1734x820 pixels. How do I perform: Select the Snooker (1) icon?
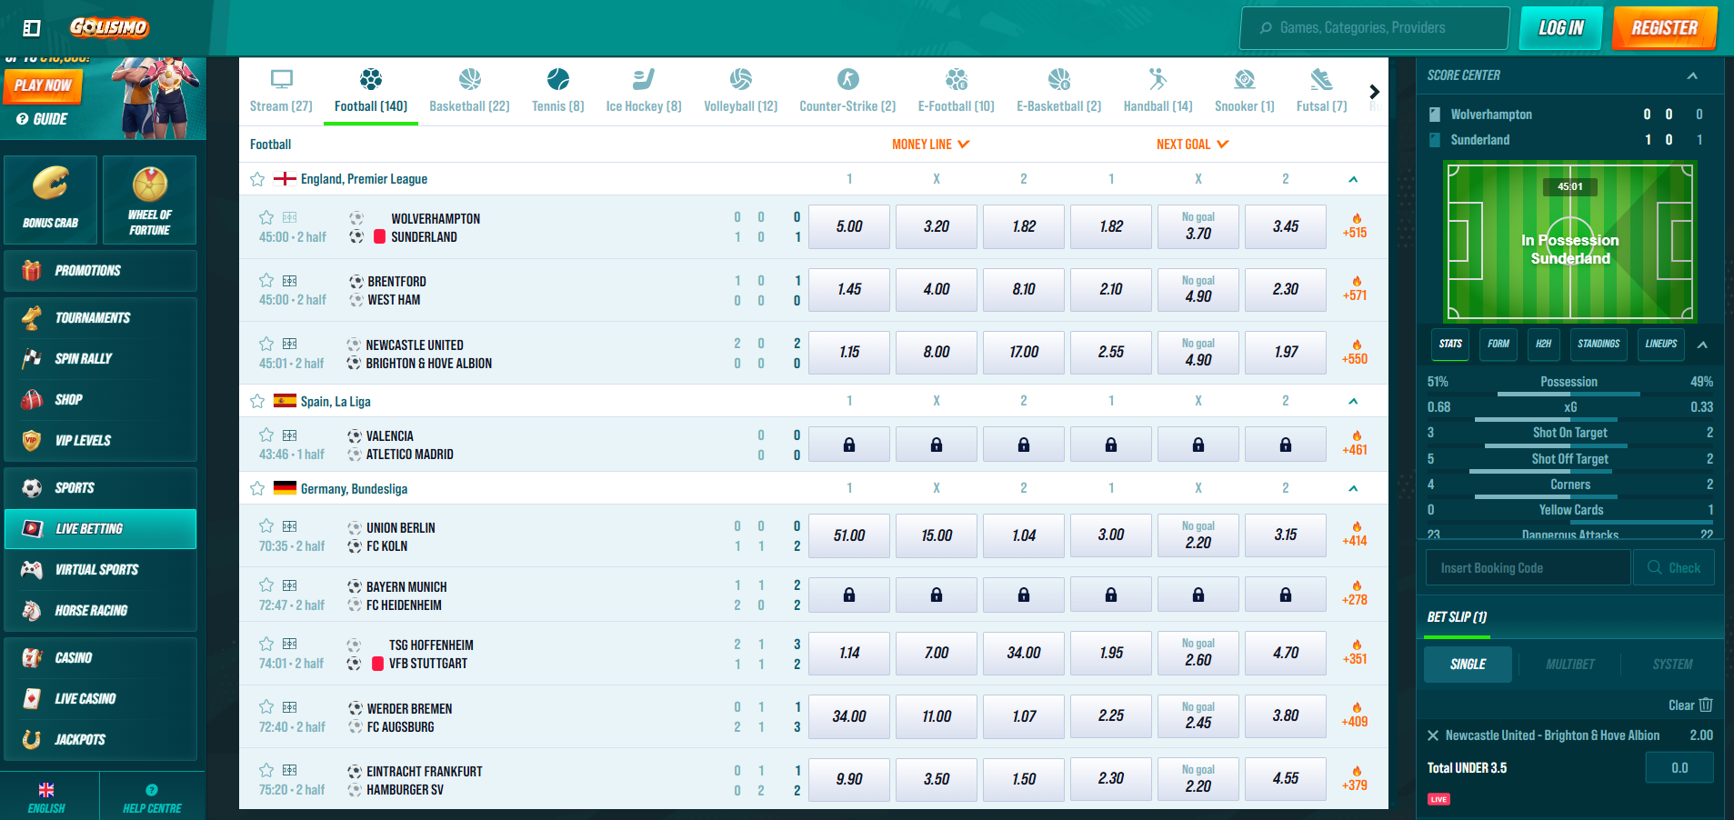point(1245,79)
